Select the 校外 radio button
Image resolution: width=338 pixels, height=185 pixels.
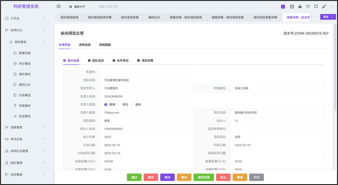point(132,104)
